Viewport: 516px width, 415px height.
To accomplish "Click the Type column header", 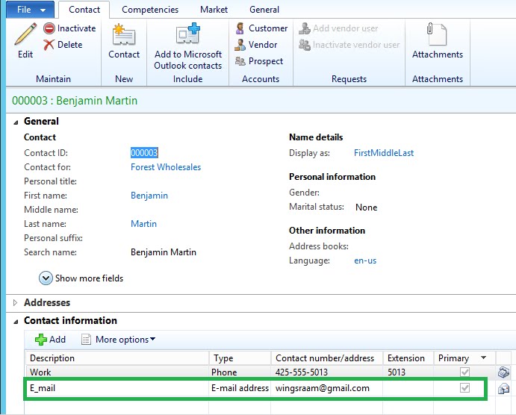I will (x=240, y=358).
